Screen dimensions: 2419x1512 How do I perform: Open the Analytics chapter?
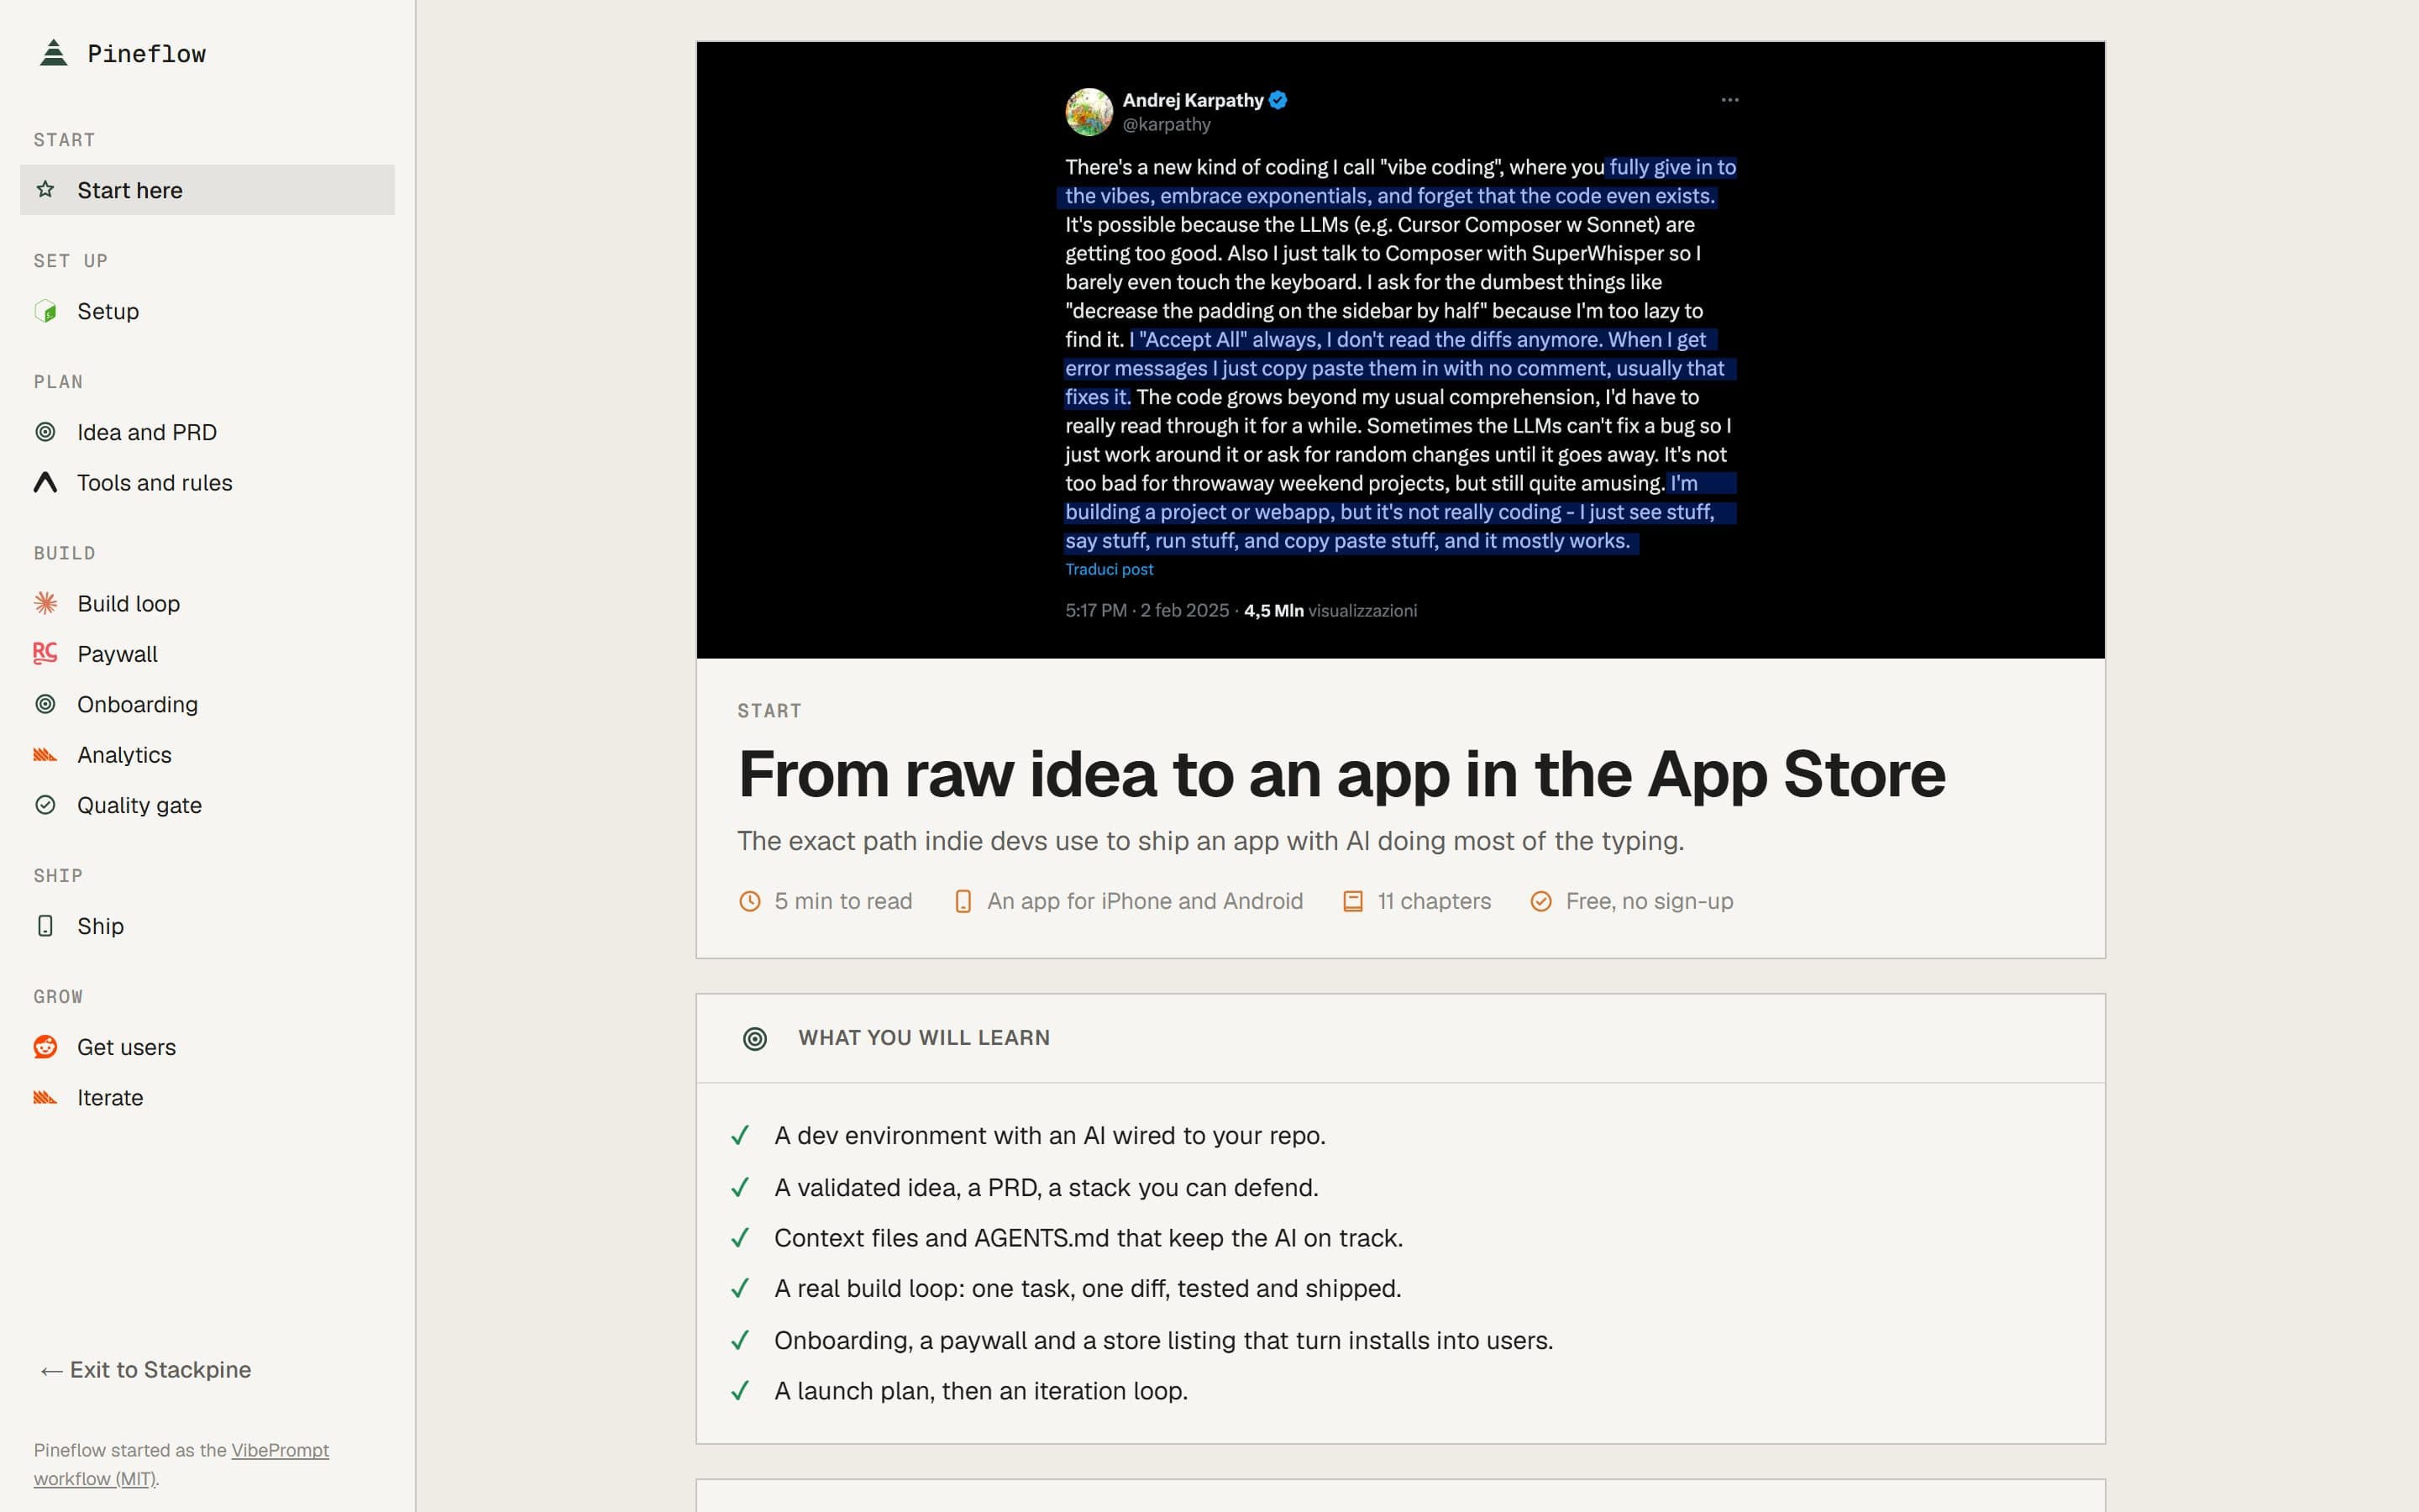pyautogui.click(x=207, y=755)
